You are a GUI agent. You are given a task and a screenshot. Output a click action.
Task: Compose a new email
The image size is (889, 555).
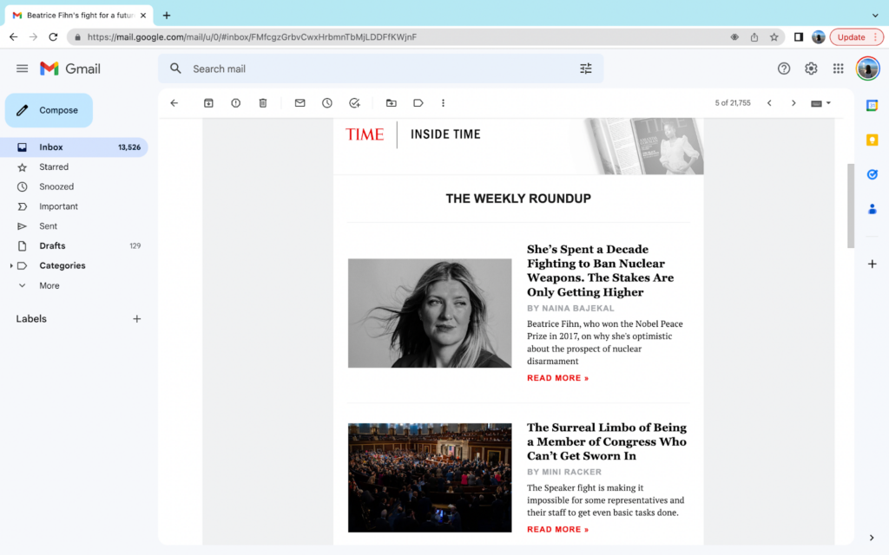[x=49, y=110]
